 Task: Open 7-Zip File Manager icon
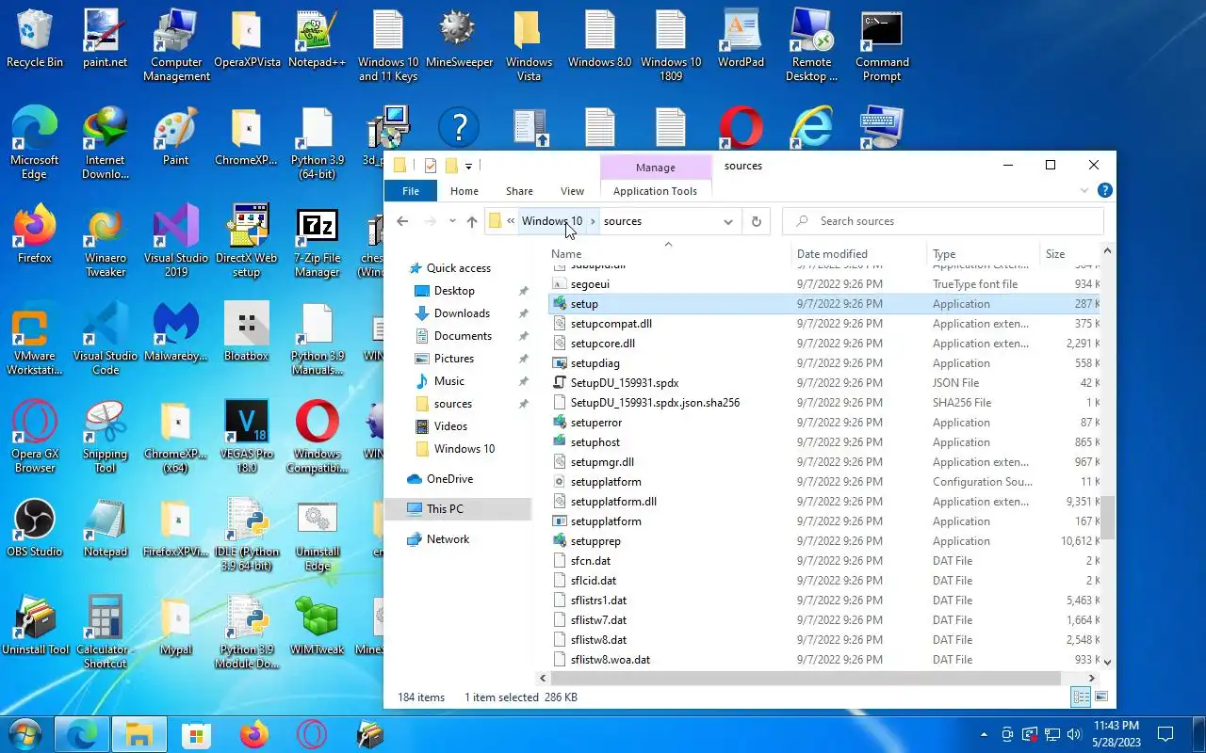pos(317,242)
